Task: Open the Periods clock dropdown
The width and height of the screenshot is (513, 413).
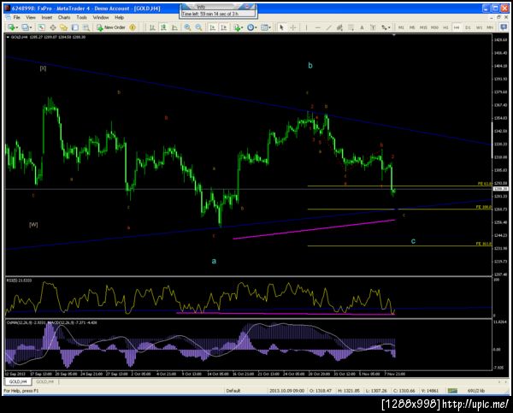Action: coord(252,27)
